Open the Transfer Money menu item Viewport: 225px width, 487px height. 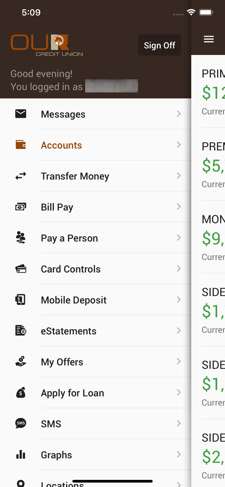pyautogui.click(x=75, y=176)
